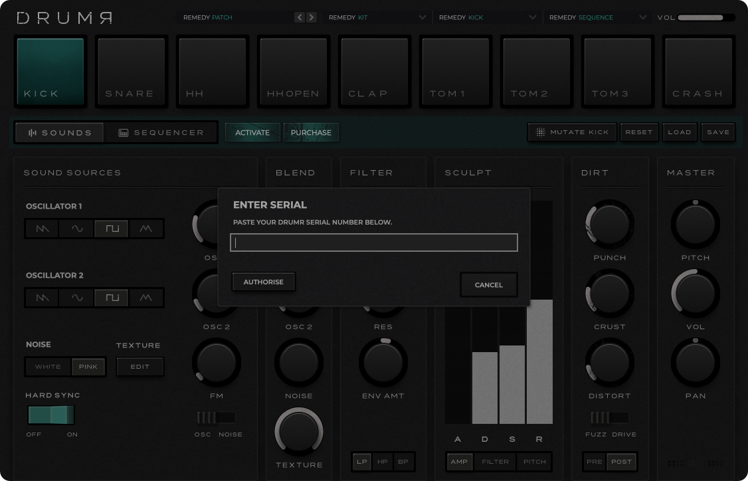Viewport: 748px width, 481px height.
Task: Click the Mutate Kick dice button
Action: click(x=572, y=132)
